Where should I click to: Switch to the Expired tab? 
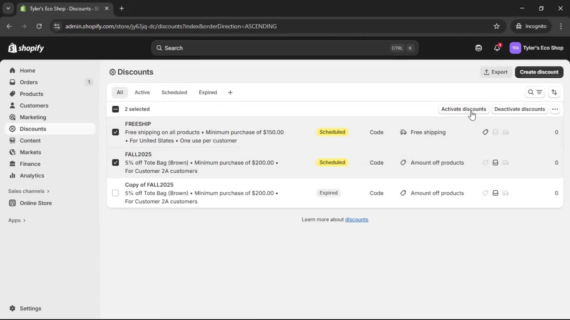[208, 92]
